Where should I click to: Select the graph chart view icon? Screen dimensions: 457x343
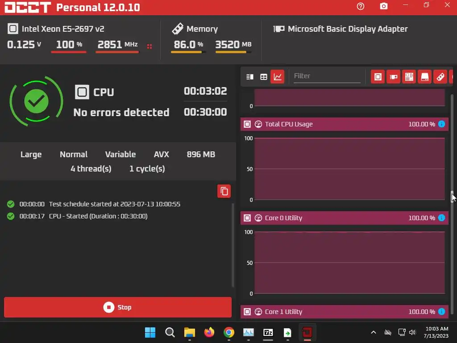click(278, 77)
